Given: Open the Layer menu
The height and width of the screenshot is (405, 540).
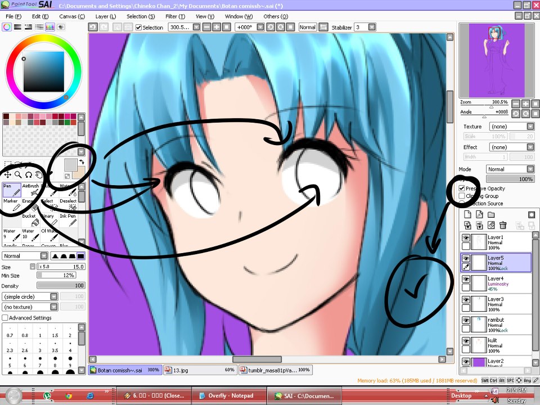Looking at the screenshot, I should click(x=106, y=16).
